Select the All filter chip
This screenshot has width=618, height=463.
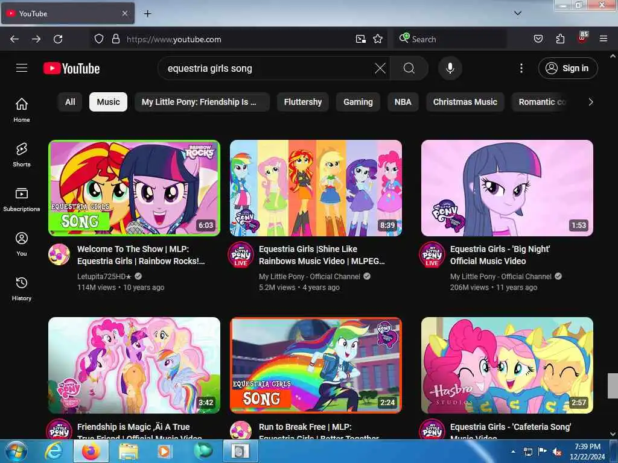pyautogui.click(x=70, y=102)
